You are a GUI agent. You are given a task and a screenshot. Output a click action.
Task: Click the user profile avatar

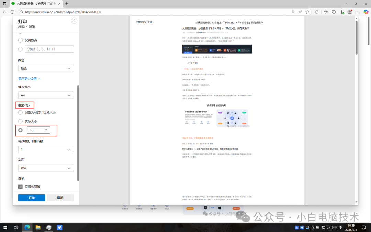[x=350, y=12]
